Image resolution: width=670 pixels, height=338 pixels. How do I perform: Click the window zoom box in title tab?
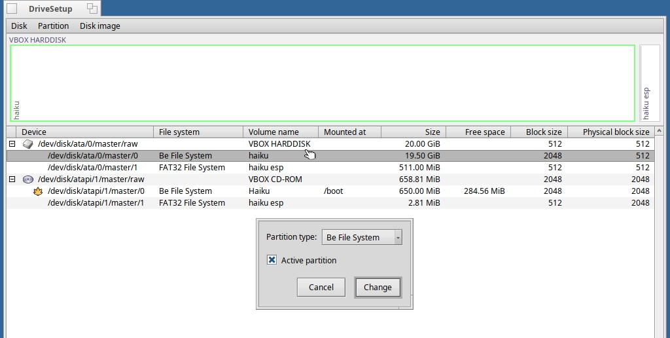[92, 9]
